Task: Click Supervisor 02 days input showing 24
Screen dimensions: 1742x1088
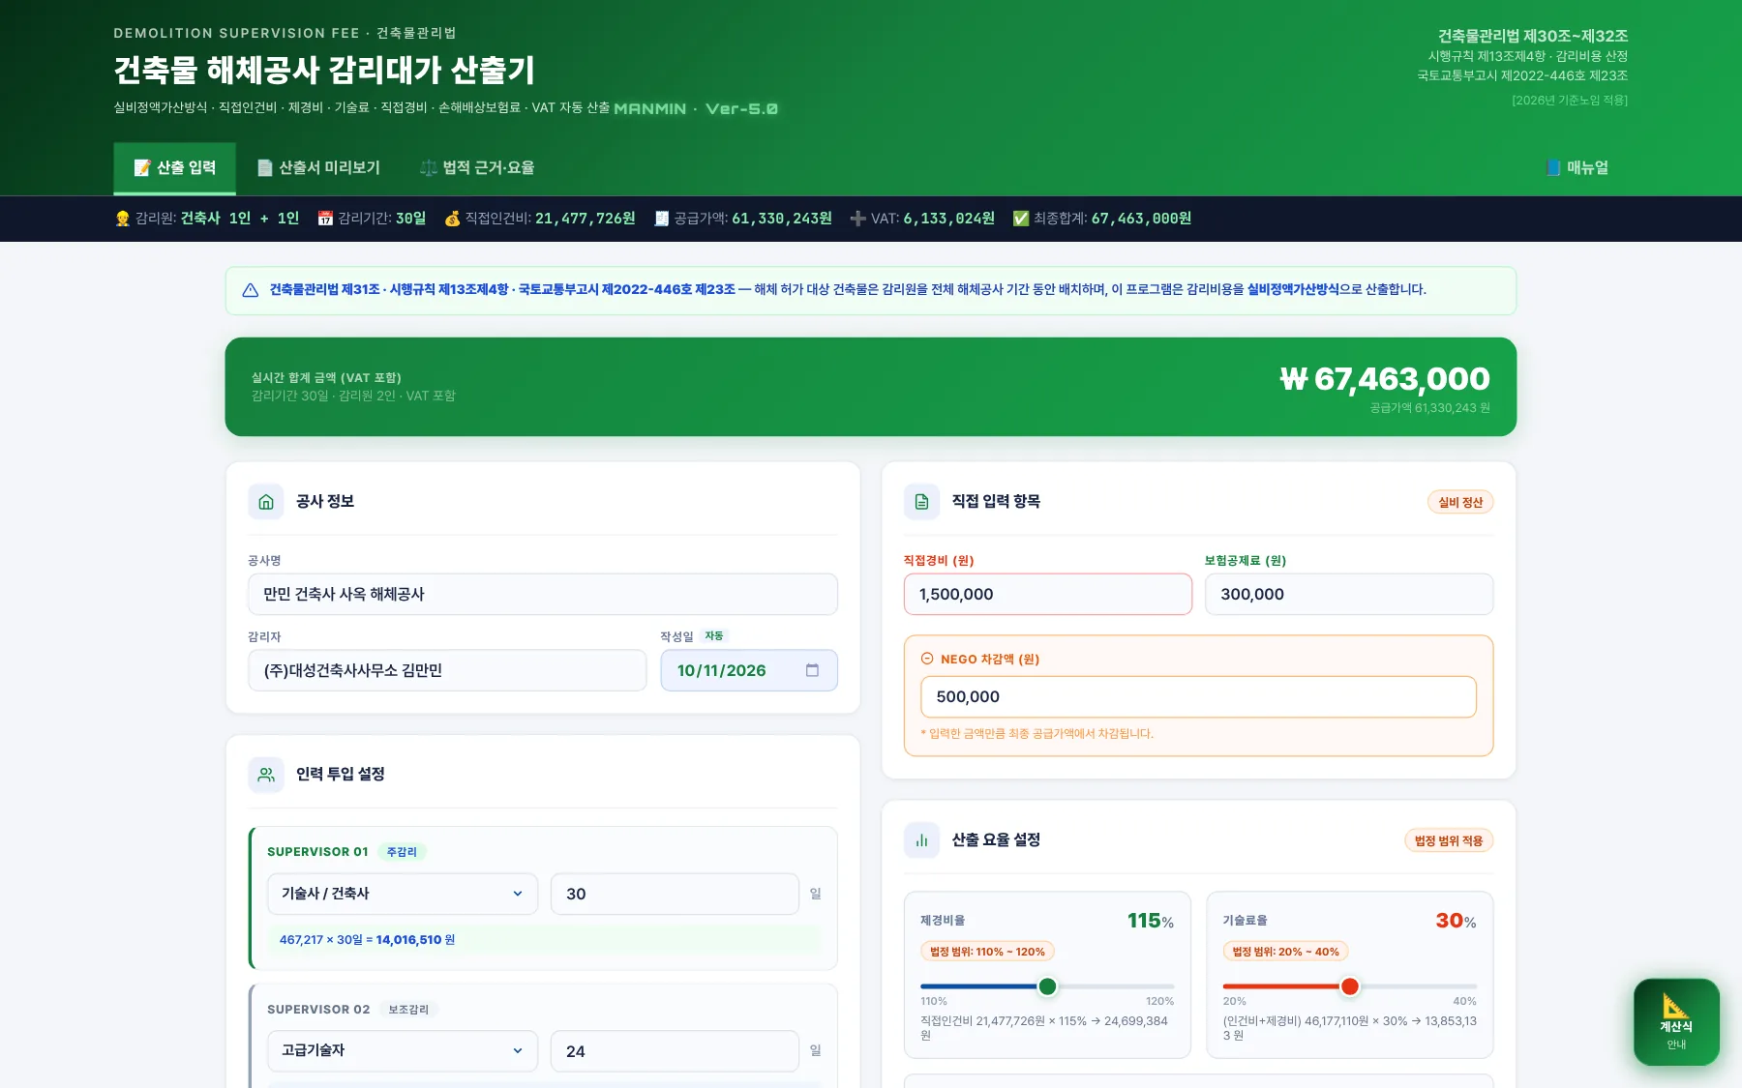Action: [x=675, y=1050]
